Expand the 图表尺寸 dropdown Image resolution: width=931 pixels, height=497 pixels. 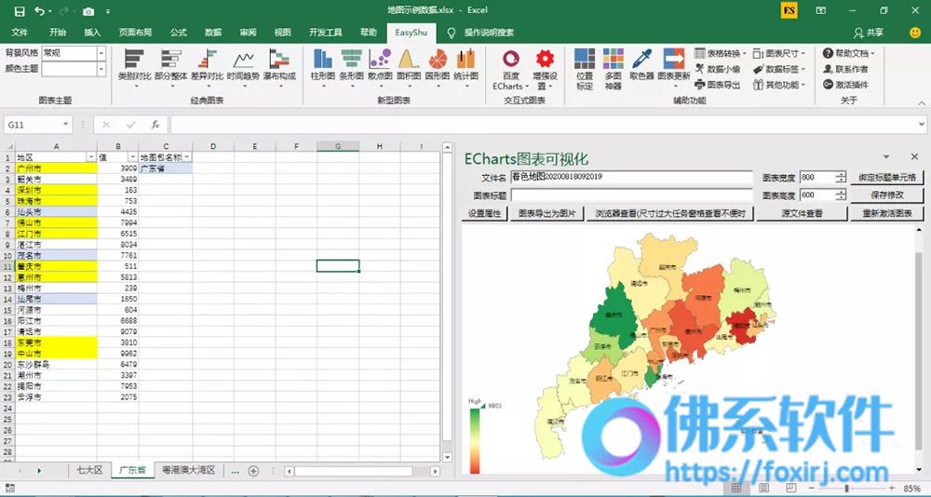pyautogui.click(x=803, y=53)
